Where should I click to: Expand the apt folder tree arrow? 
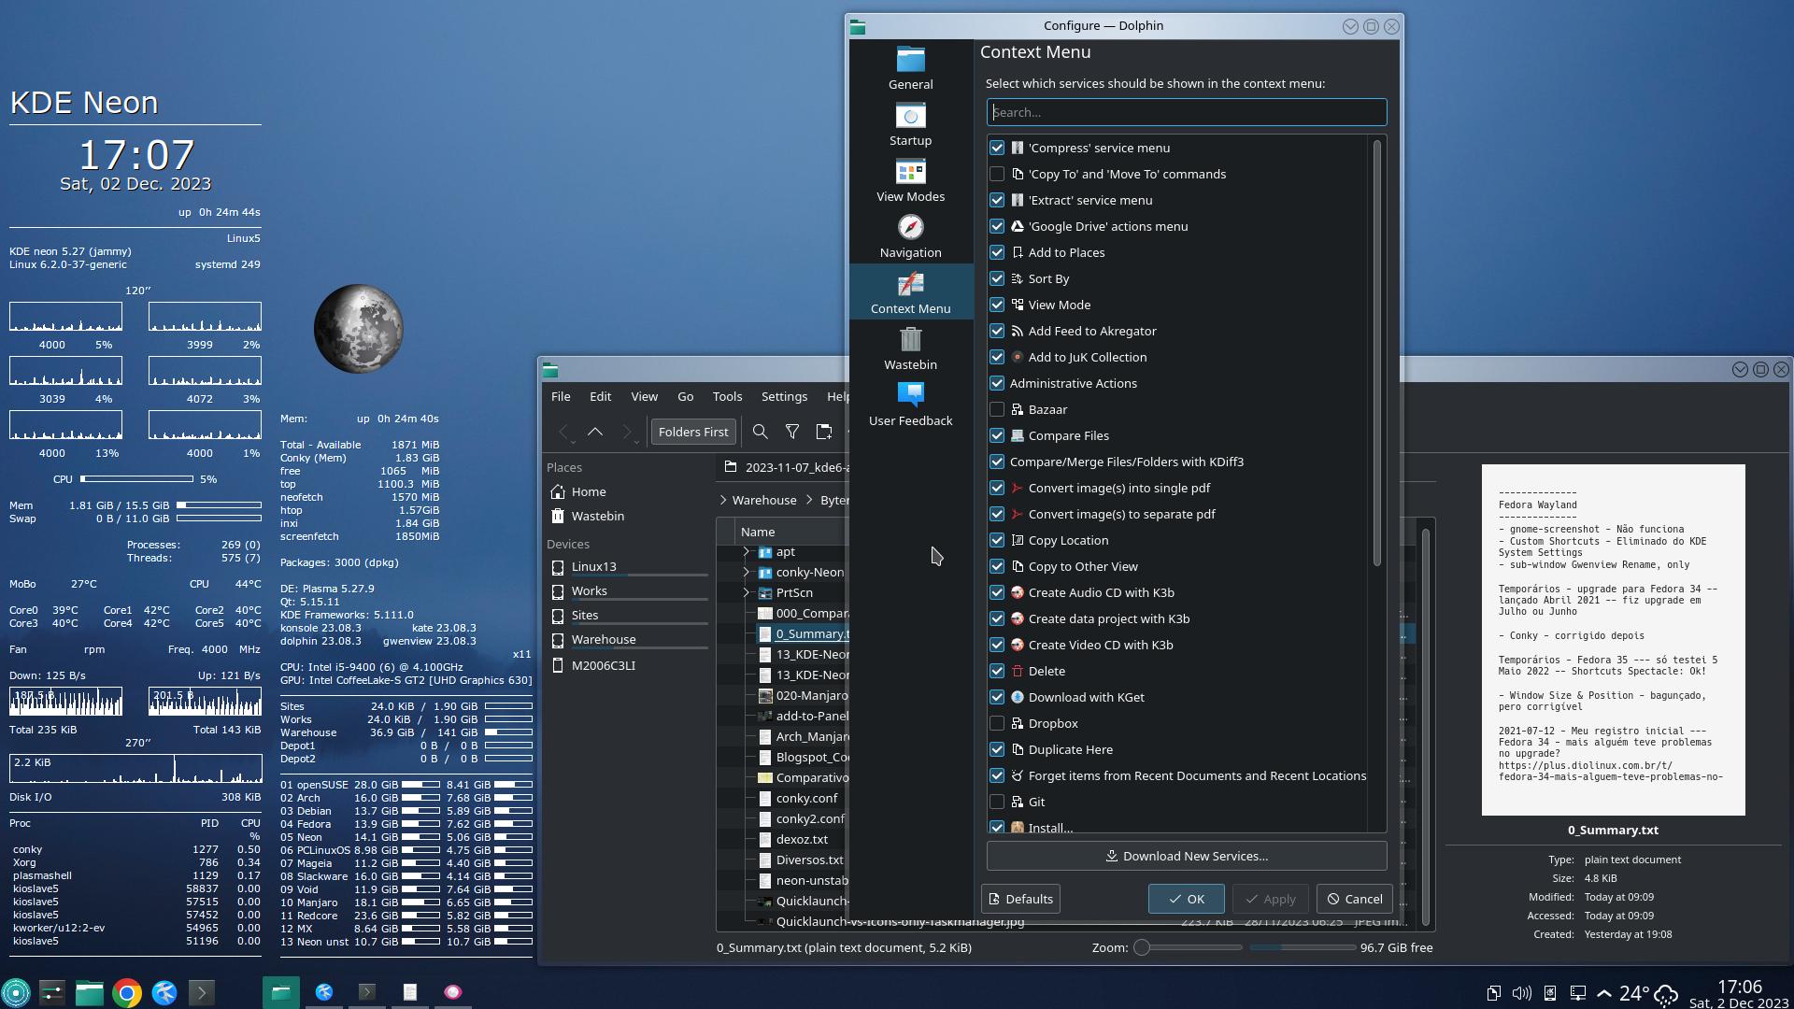(x=746, y=552)
